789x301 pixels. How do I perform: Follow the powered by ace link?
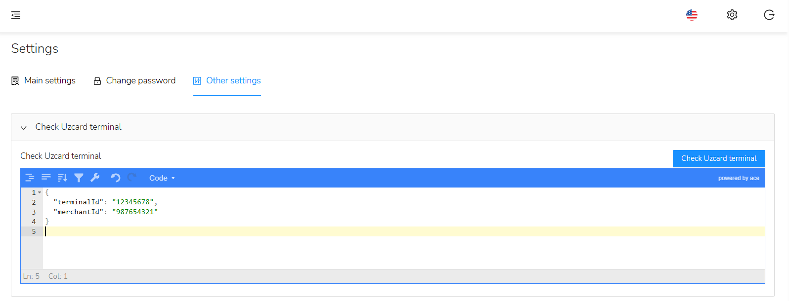point(739,178)
